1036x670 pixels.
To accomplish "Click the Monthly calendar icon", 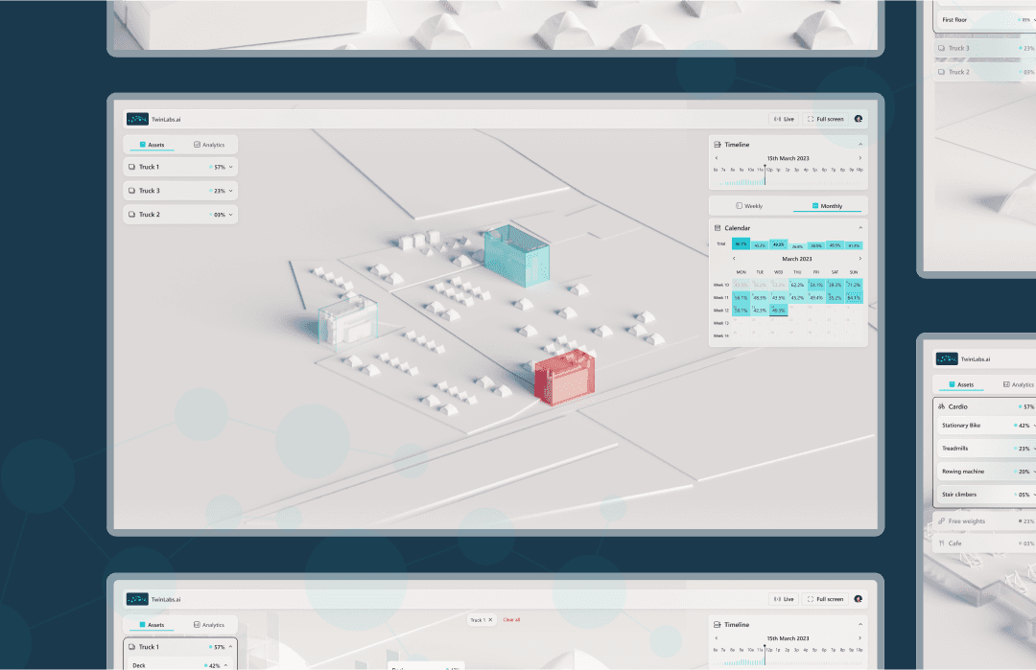I will pyautogui.click(x=815, y=206).
